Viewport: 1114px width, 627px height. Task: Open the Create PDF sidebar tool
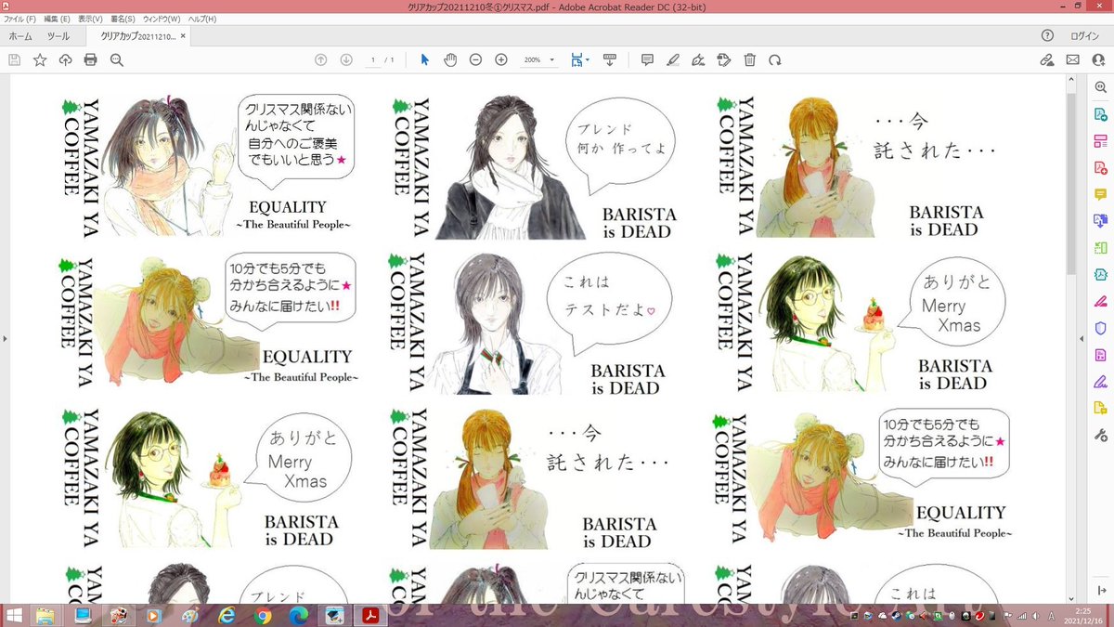1101,168
